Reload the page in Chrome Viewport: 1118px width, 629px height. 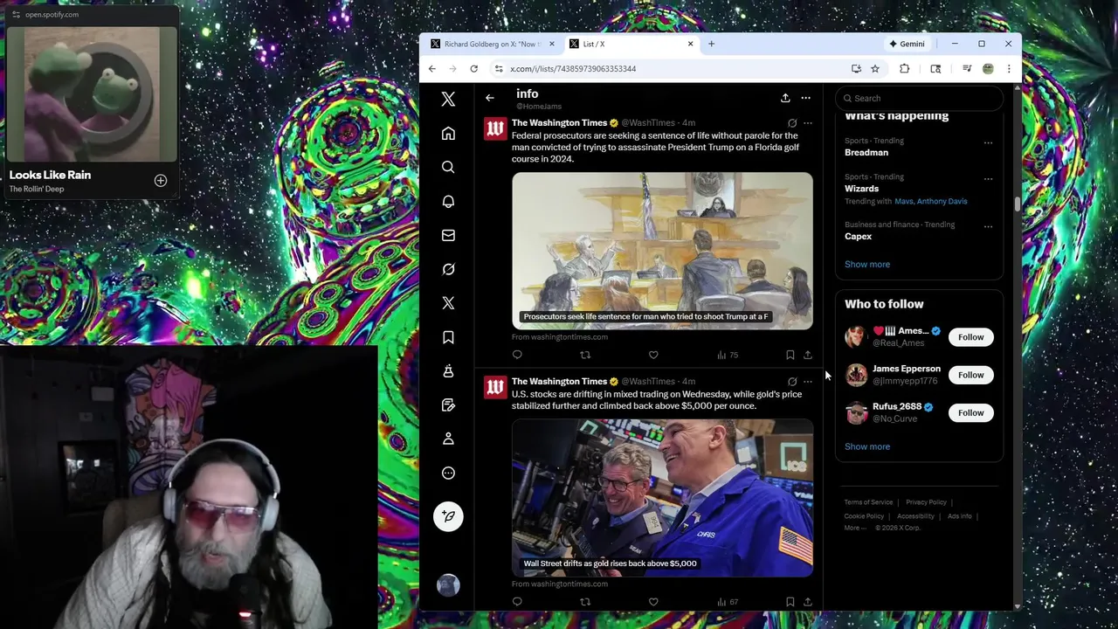(473, 69)
